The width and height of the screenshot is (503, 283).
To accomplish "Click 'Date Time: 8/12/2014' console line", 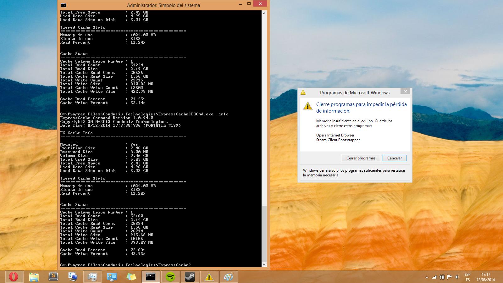I will pyautogui.click(x=120, y=125).
